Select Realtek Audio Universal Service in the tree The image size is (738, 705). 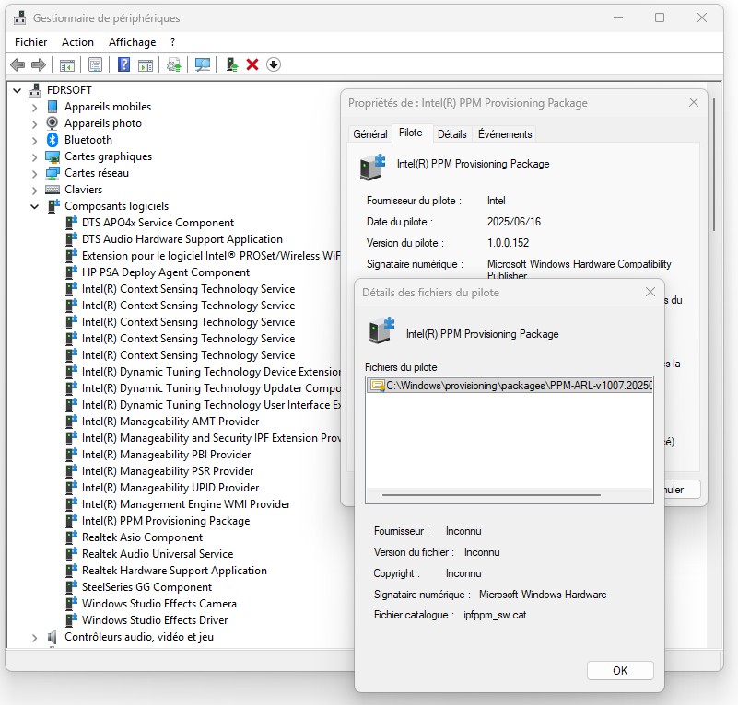coord(157,554)
